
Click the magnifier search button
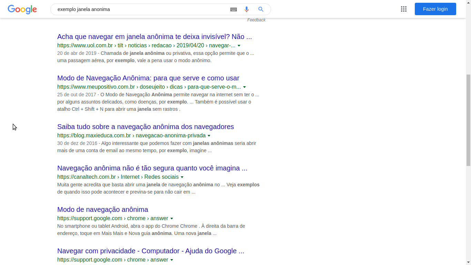coord(261,9)
